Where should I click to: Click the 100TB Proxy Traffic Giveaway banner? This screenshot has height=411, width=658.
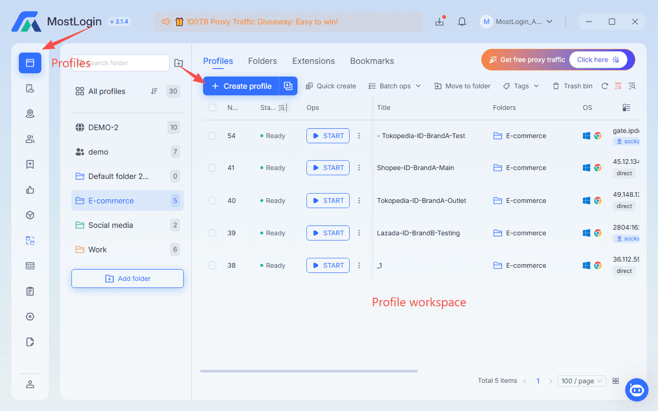288,22
